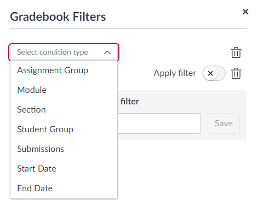Delete the condition using the upper trash icon
The height and width of the screenshot is (212, 258).
click(236, 52)
